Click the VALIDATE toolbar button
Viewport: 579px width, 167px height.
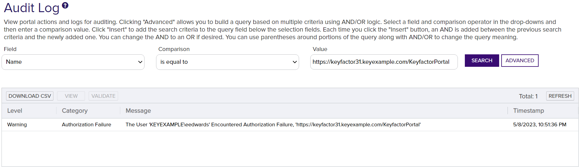[103, 96]
